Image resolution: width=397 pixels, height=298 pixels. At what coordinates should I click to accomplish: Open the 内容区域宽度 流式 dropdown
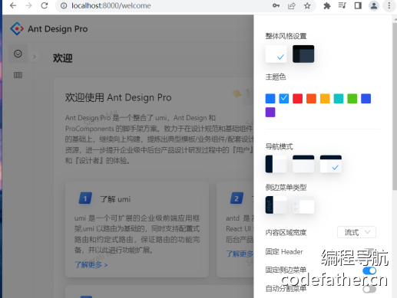click(356, 232)
